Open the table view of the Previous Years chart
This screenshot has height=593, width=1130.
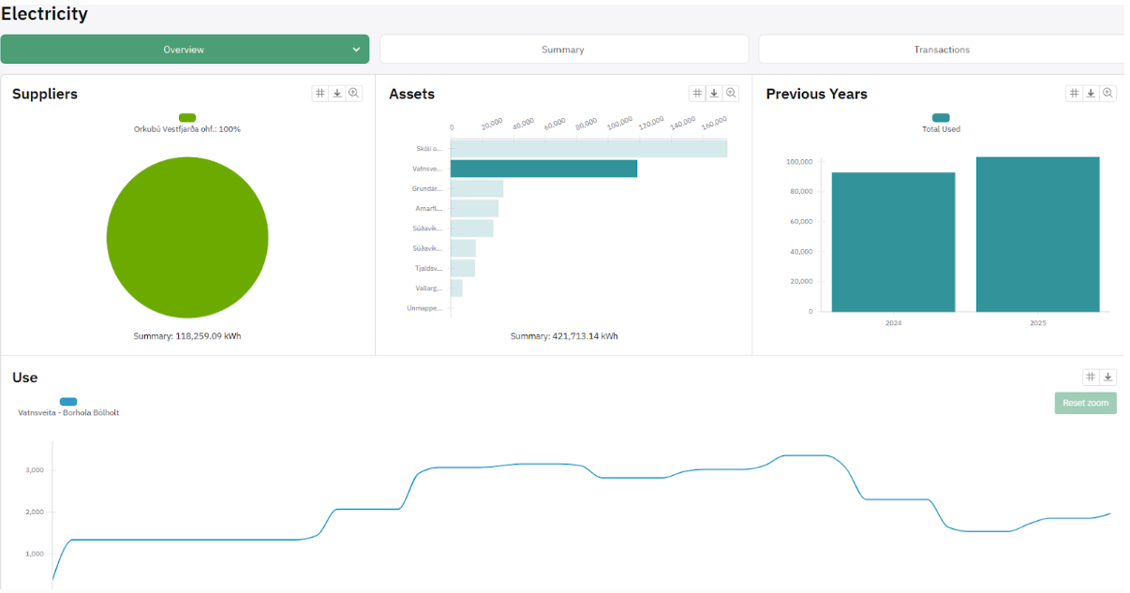tap(1074, 93)
